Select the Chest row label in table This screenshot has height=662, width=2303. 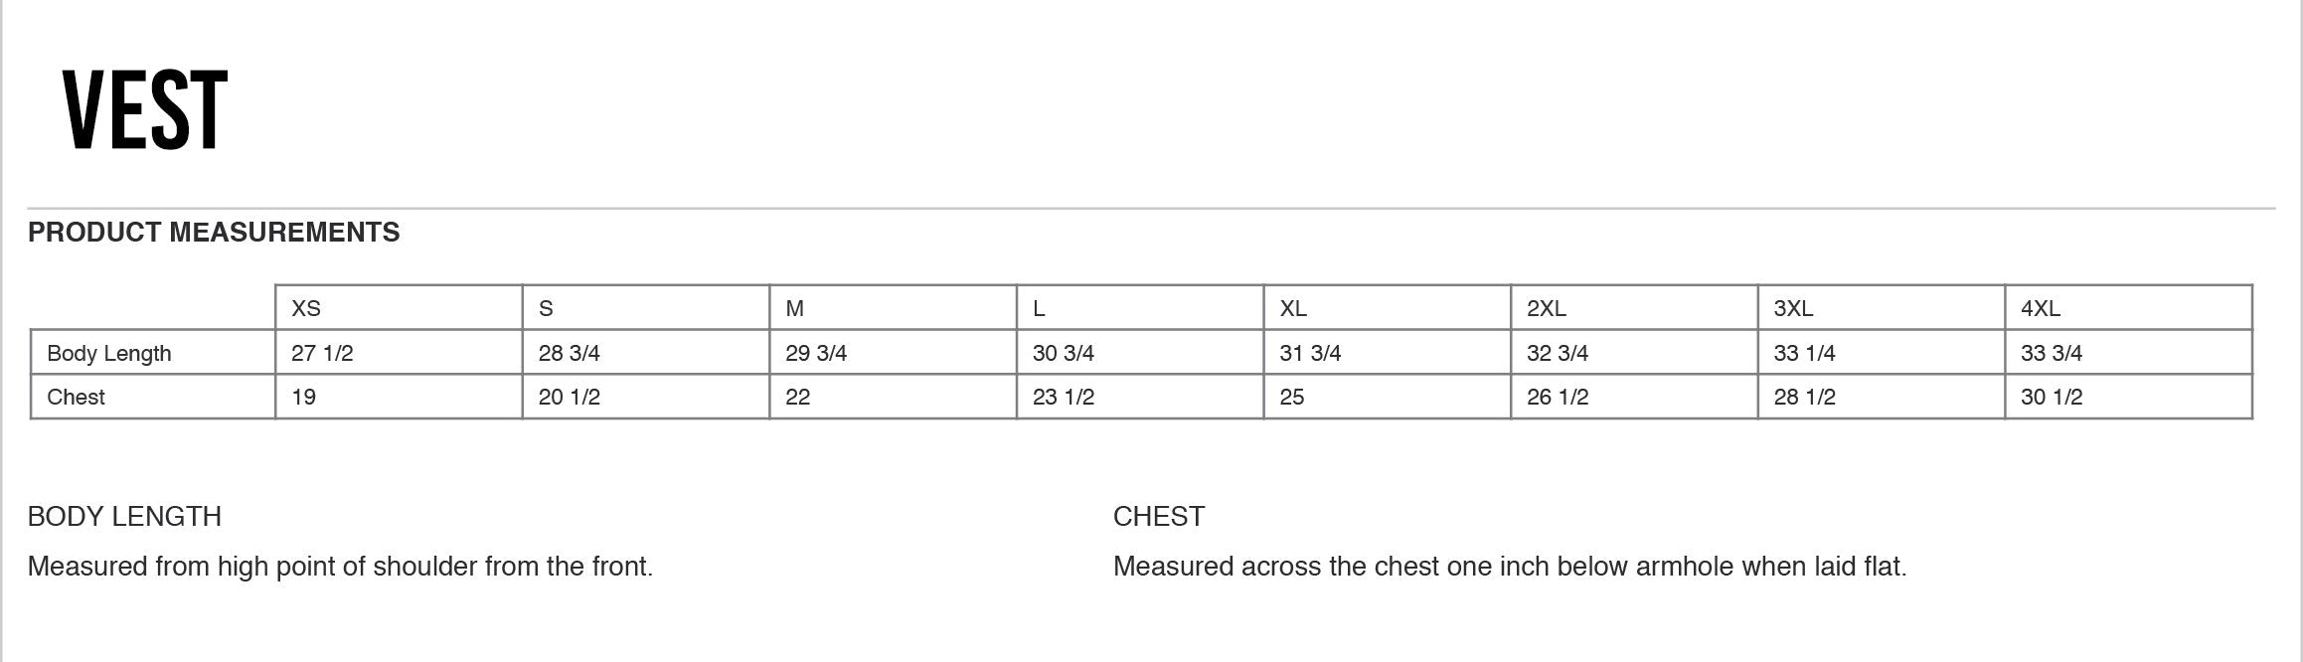(76, 397)
